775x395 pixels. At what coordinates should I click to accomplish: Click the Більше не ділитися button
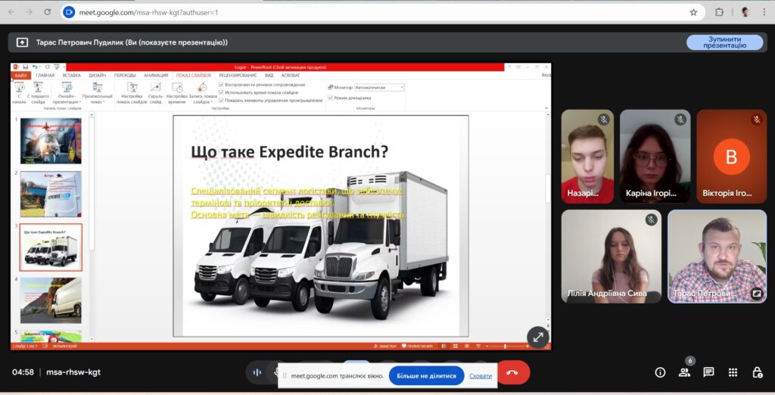(x=426, y=375)
